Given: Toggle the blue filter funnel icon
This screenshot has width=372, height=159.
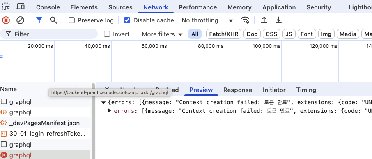Looking at the screenshot, I should click(39, 20).
